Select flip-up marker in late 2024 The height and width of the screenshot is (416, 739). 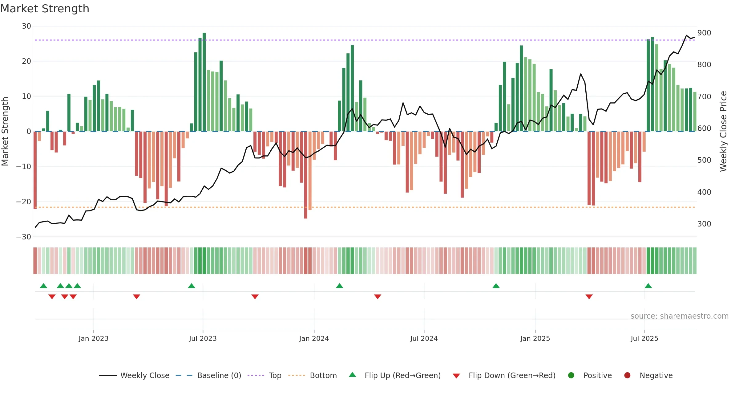[496, 286]
